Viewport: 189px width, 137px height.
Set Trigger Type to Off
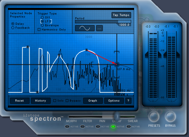click(x=42, y=18)
